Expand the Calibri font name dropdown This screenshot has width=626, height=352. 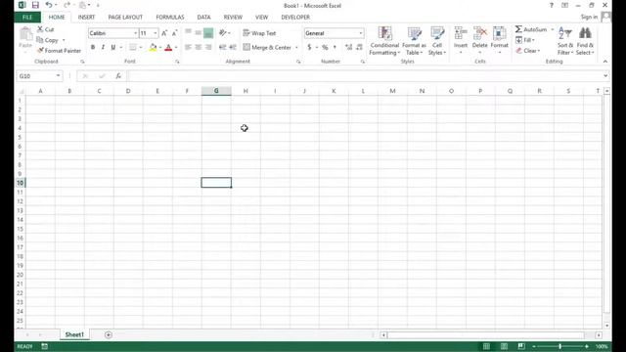(x=135, y=33)
